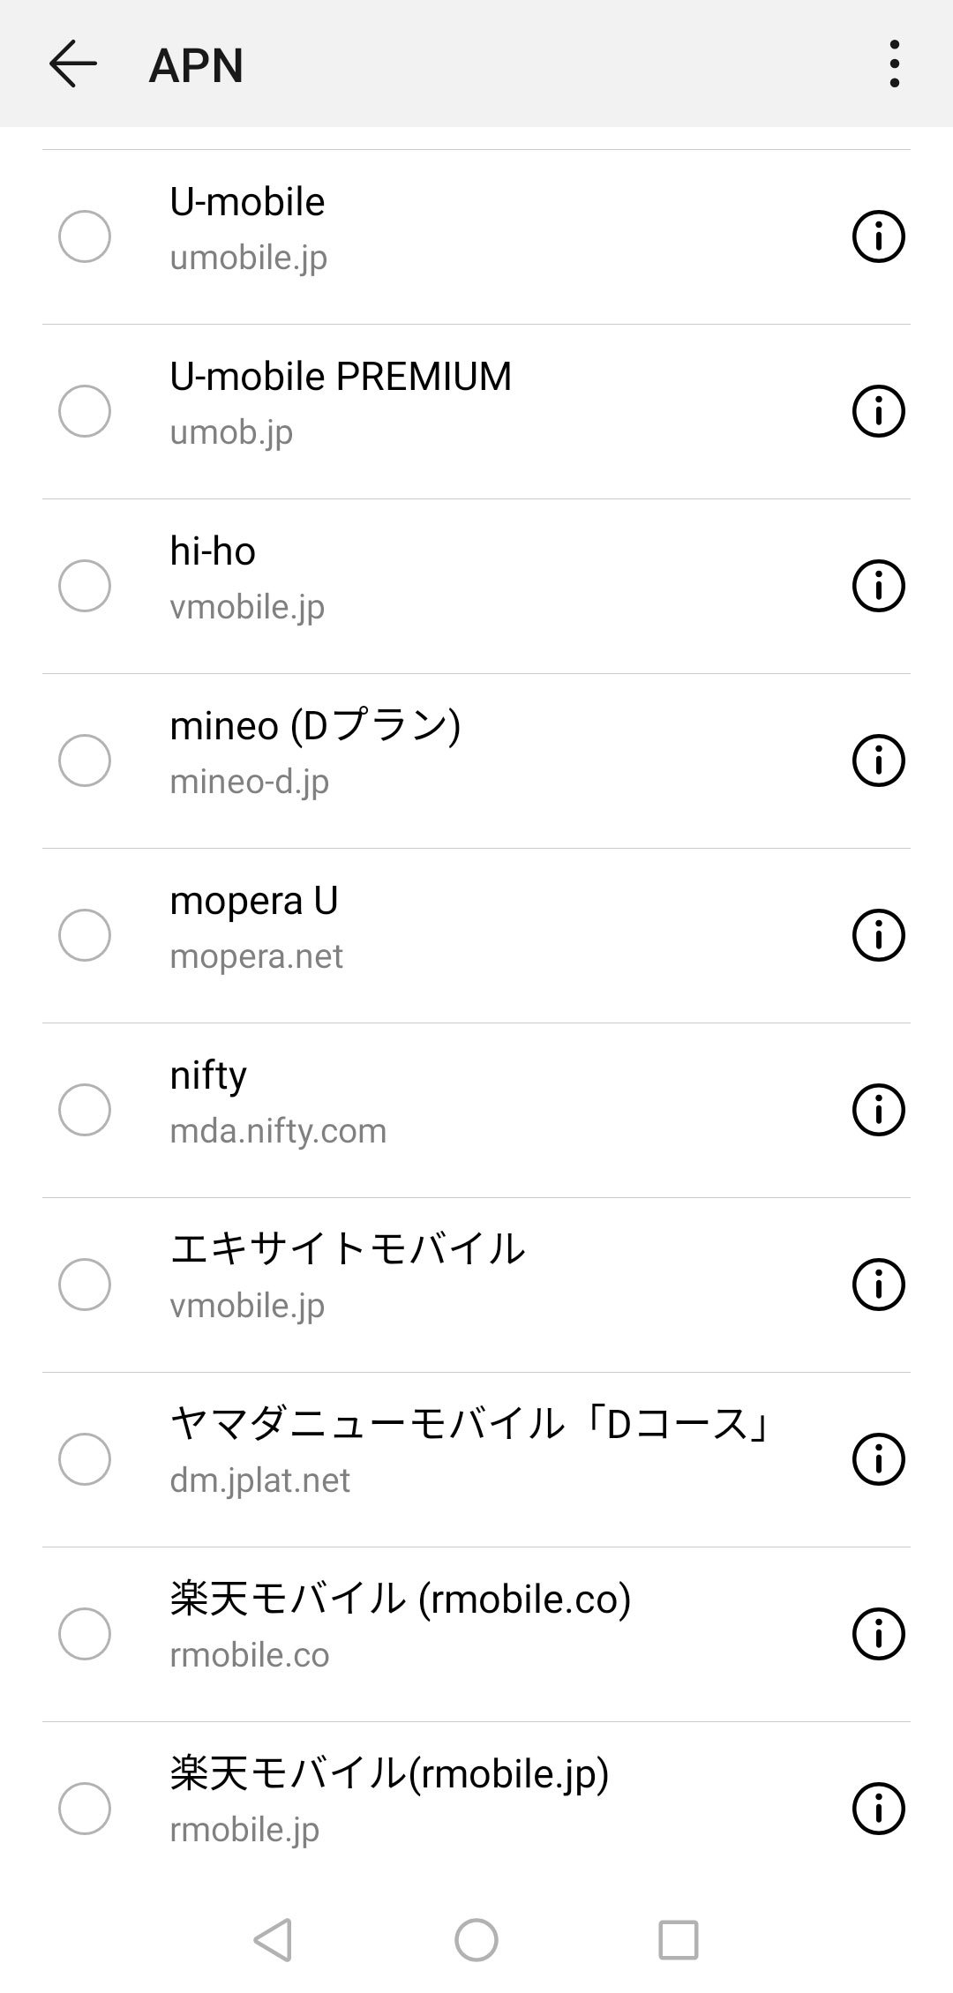Tap the back arrow in APN header
Screen dimensions: 953x1993
(x=72, y=64)
